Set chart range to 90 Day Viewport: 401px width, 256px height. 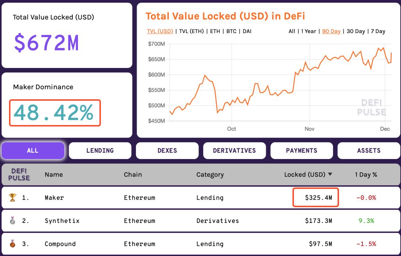(x=331, y=31)
